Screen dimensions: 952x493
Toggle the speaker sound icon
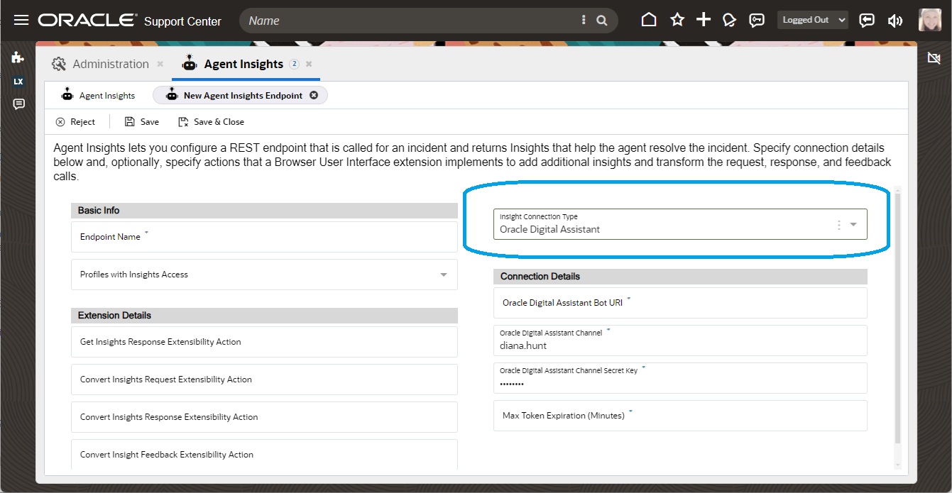coord(895,21)
